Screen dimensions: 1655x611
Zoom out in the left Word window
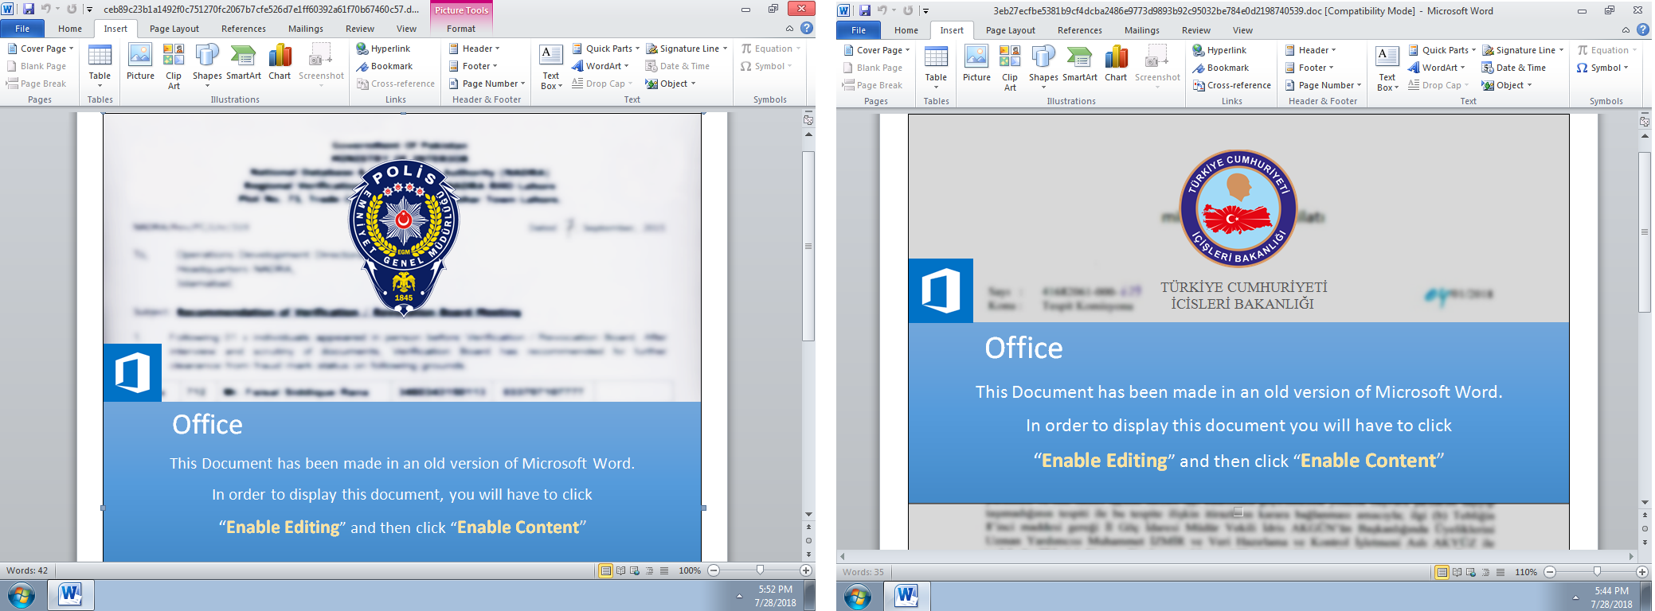(714, 570)
